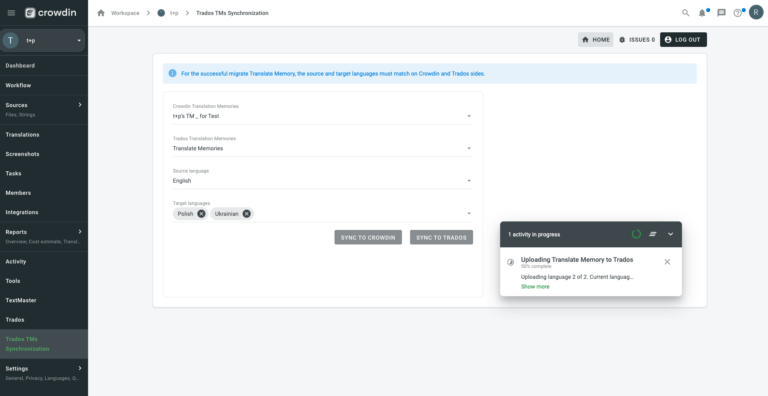Click the t+p project avatar in breadcrumb

coord(161,13)
